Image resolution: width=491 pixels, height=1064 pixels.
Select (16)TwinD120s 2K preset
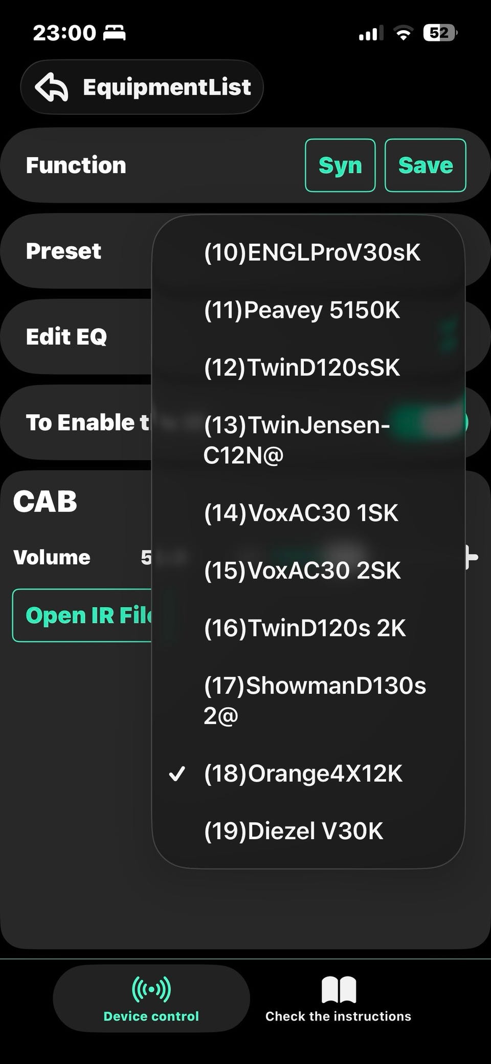point(305,628)
